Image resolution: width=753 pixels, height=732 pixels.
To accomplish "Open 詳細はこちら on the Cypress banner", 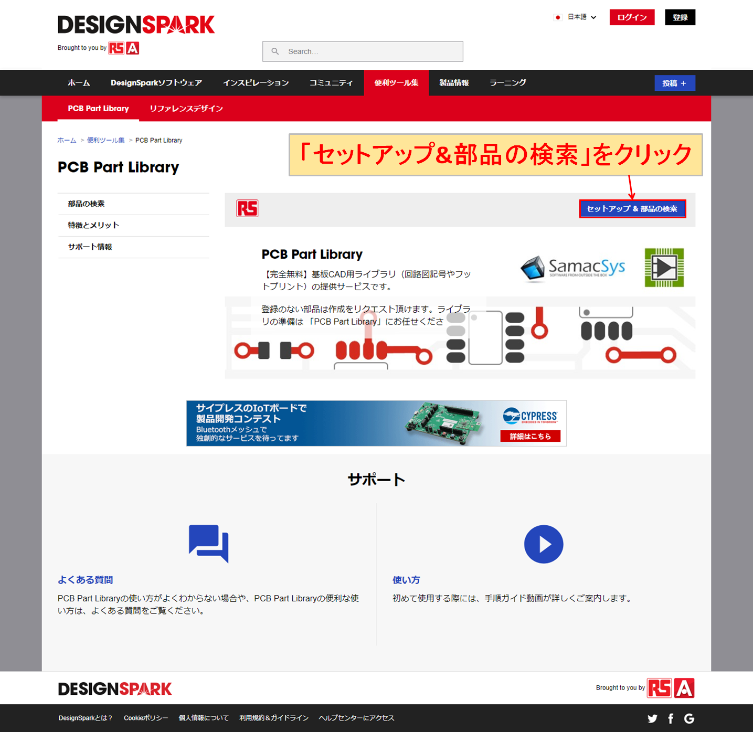I will tap(531, 436).
